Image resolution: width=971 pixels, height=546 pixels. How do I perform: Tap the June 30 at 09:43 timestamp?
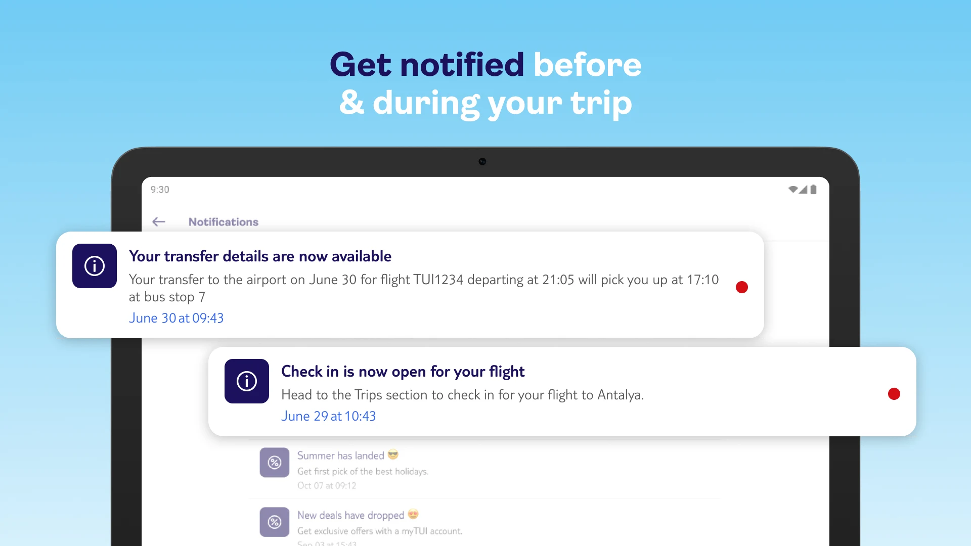point(176,318)
